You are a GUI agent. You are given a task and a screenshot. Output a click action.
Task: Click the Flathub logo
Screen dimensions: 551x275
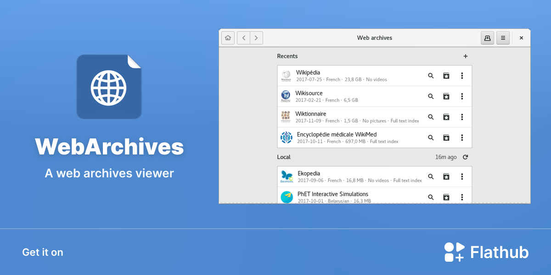[x=486, y=252]
